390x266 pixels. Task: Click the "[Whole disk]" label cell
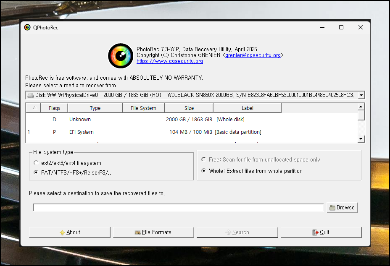[230, 120]
